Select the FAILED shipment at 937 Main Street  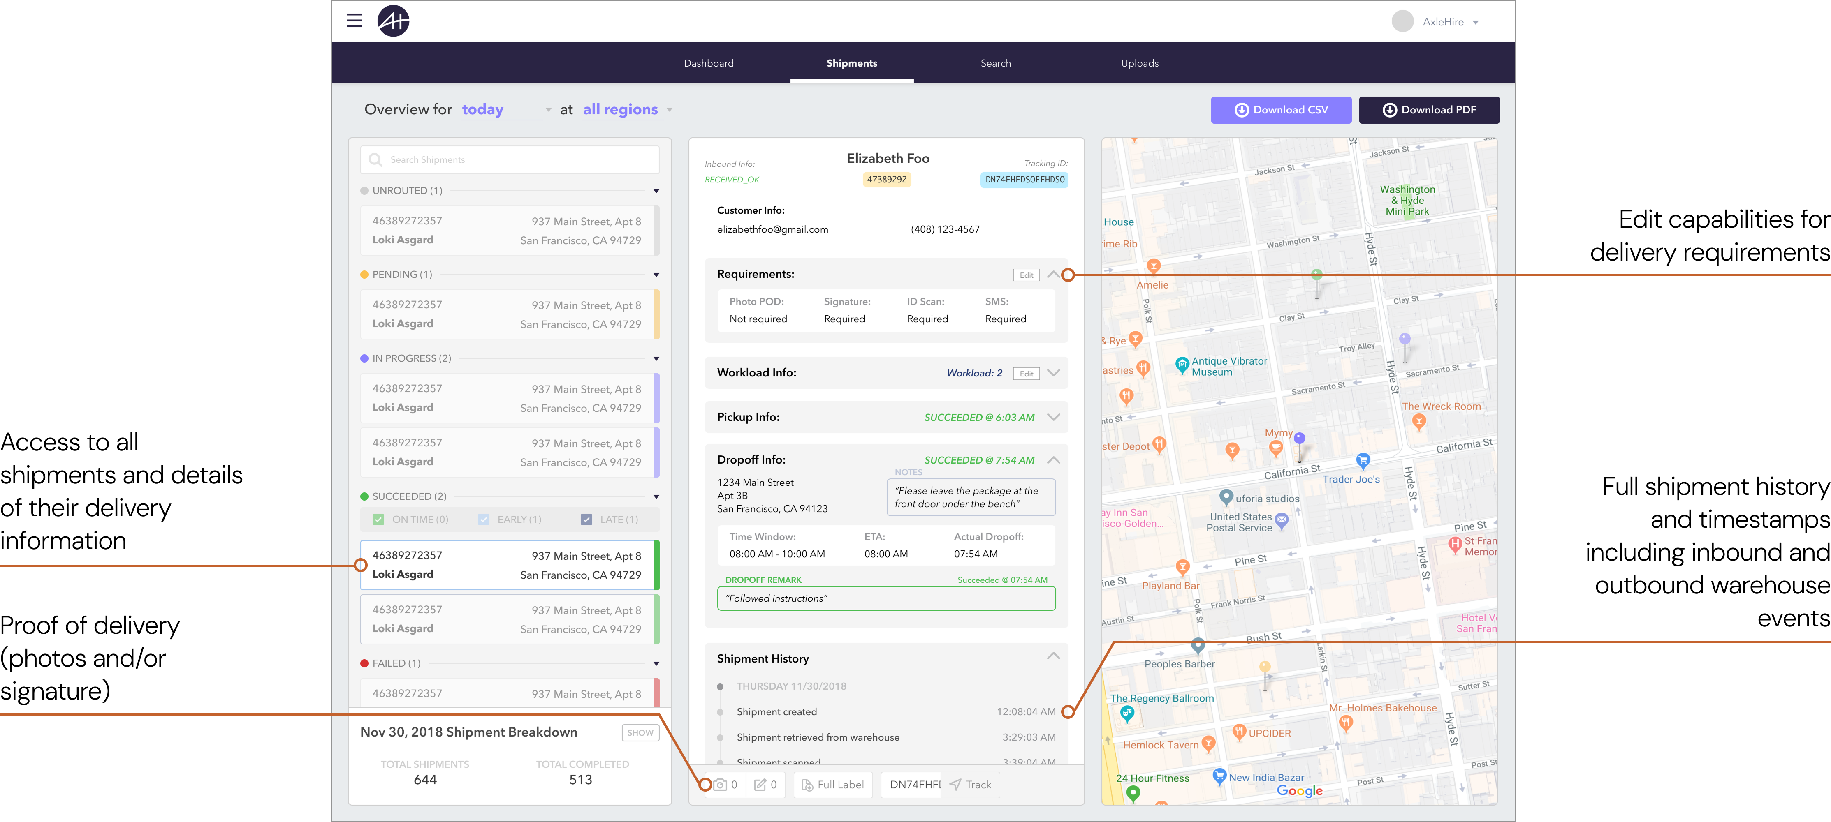(x=508, y=693)
